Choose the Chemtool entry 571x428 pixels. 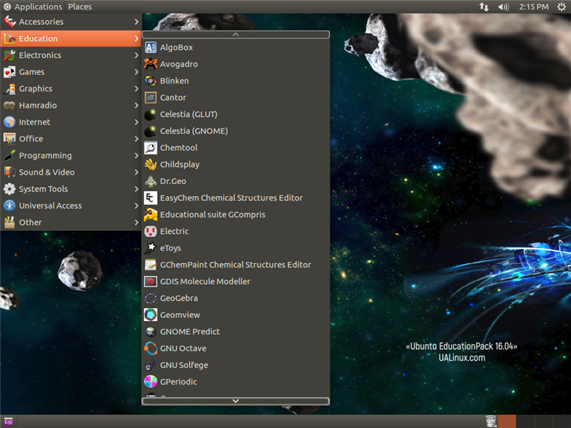point(236,148)
